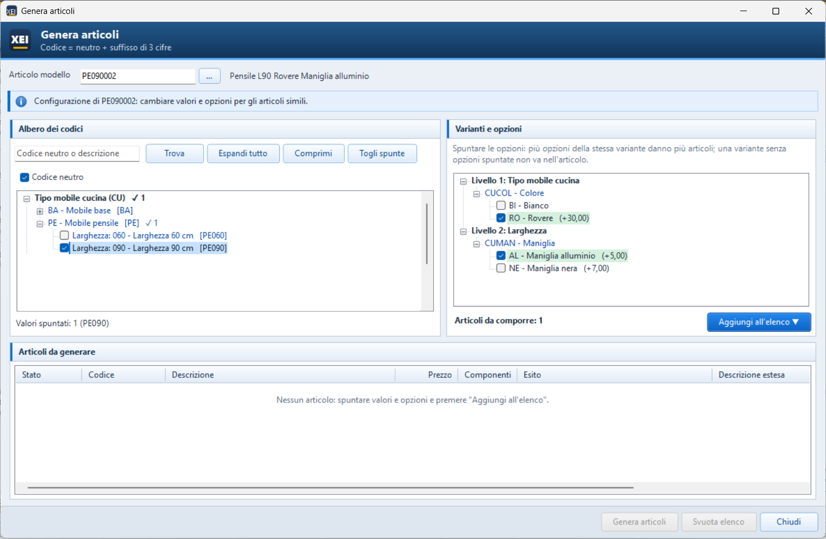The width and height of the screenshot is (826, 539).
Task: Collapse Livello 1: Tipo mobile cucina
Action: [463, 181]
